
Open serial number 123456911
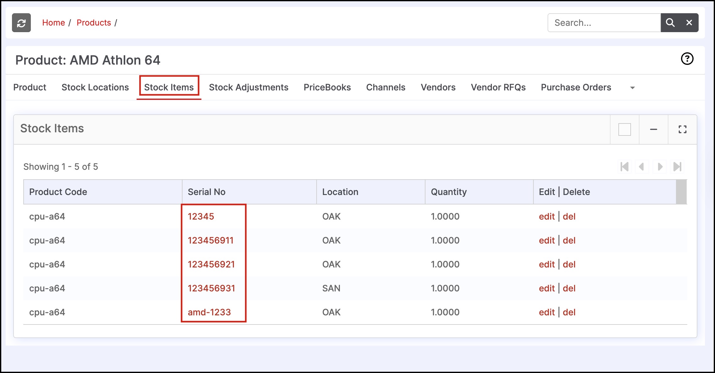point(211,240)
